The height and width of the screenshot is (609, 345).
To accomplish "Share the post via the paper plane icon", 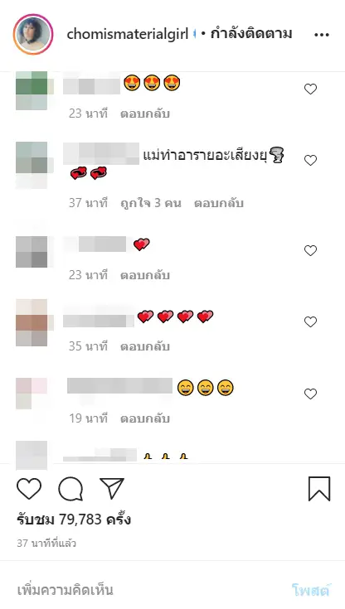I will [112, 488].
